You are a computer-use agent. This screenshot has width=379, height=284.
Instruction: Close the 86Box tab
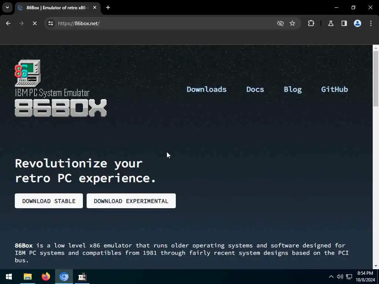point(95,7)
